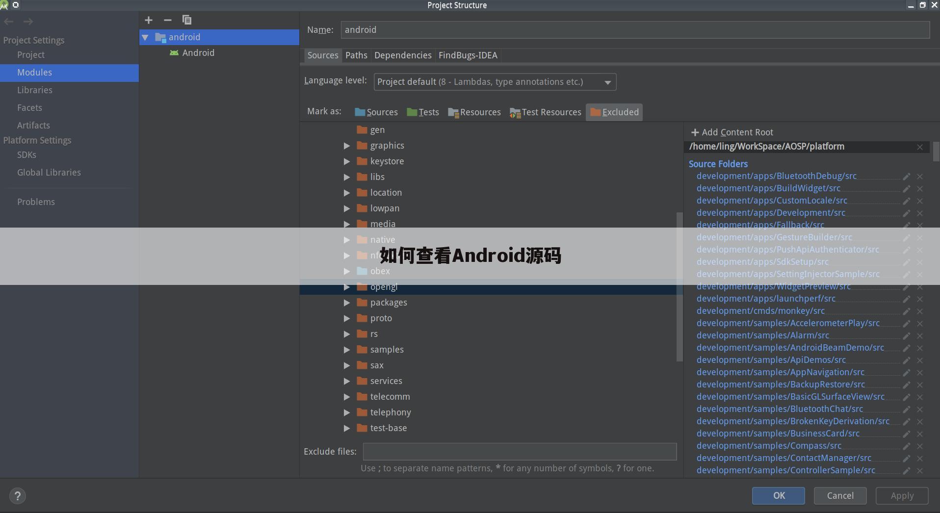Image resolution: width=940 pixels, height=513 pixels.
Task: Expand the graphics folder
Action: pyautogui.click(x=347, y=146)
